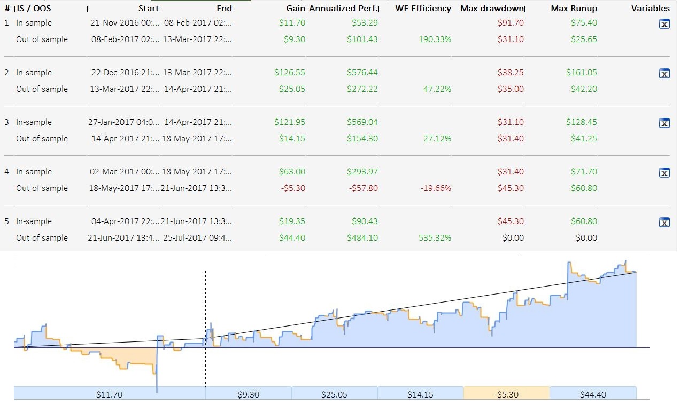Select run 4 Out of sample row
Viewport: 680px width, 413px height.
(42, 188)
